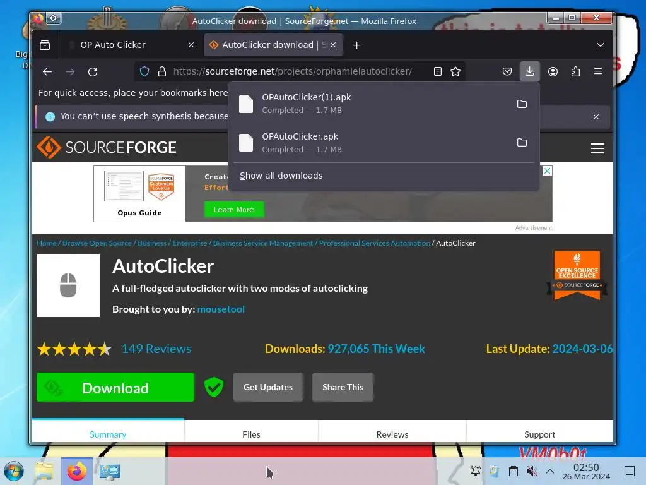Click the Enterprise breadcrumb link
The width and height of the screenshot is (646, 485).
(x=189, y=243)
